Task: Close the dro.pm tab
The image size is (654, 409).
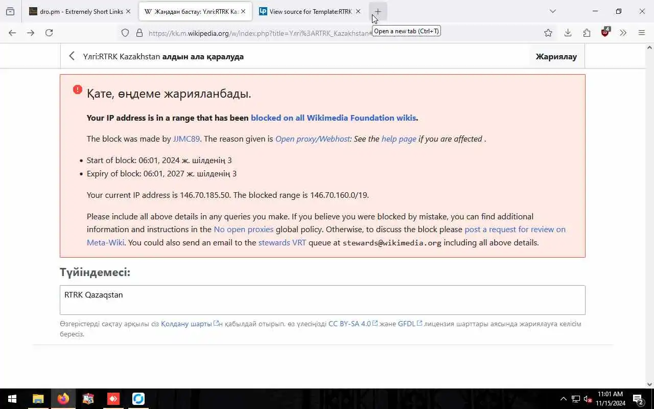Action: coord(128,11)
